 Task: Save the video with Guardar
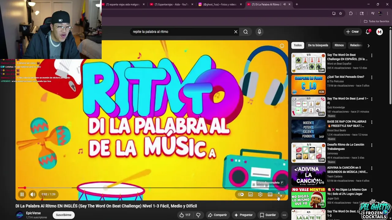click(x=268, y=215)
